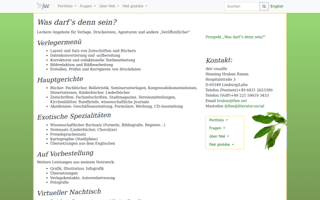
Task: Click the Festnetz telephone number line
Action: tap(239, 90)
